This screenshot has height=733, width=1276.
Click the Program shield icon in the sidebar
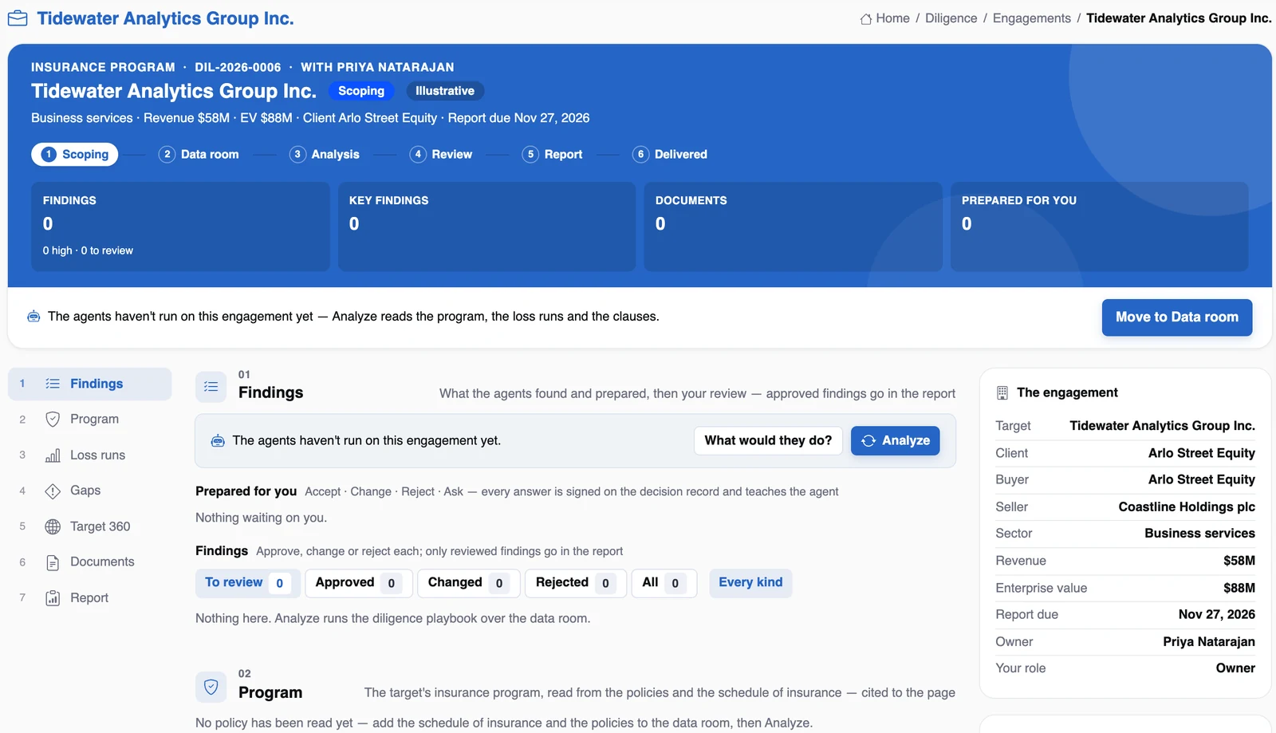(53, 420)
